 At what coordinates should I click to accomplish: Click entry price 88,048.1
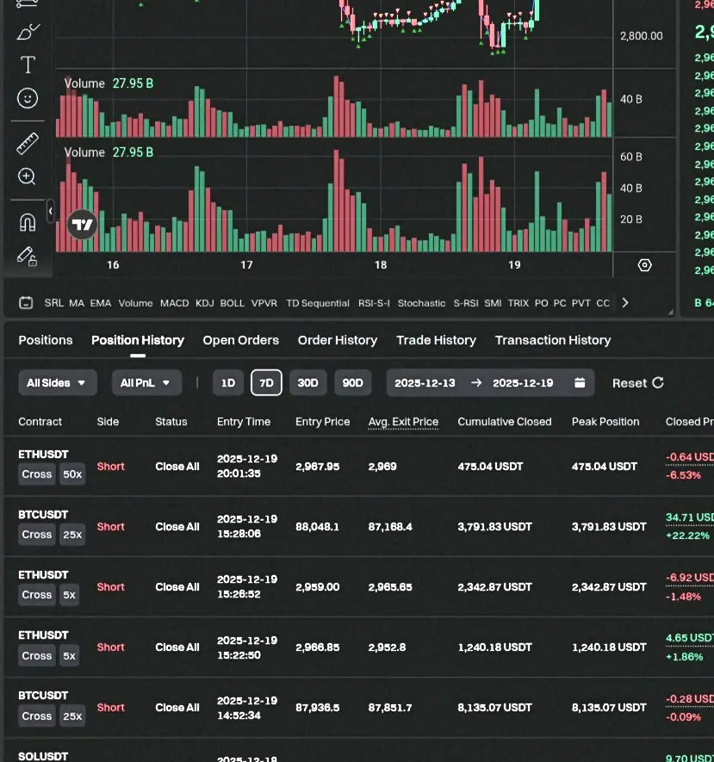pos(318,527)
